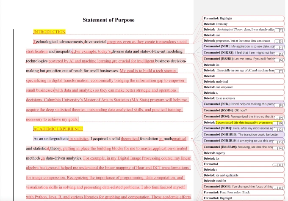Expand the highlighted deletion balloon [10]

point(278,123)
